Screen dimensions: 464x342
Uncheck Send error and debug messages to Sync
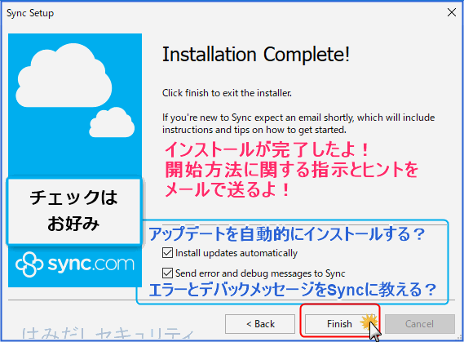pyautogui.click(x=167, y=273)
